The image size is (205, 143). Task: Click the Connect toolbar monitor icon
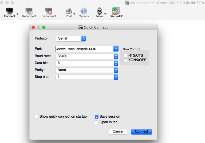[x=9, y=11]
